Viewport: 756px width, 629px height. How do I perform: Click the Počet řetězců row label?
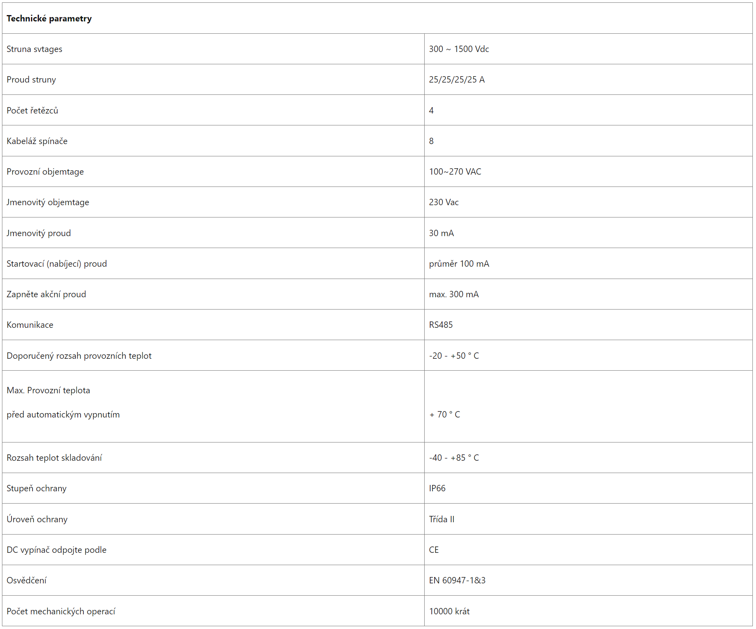[32, 110]
